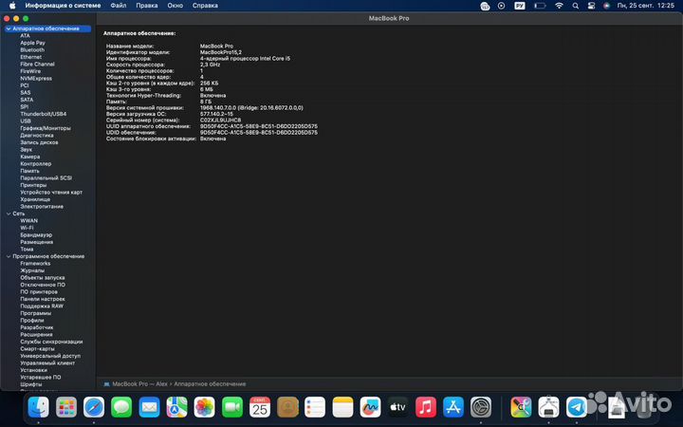Open Notes app in the dock
The height and width of the screenshot is (427, 683).
click(342, 407)
